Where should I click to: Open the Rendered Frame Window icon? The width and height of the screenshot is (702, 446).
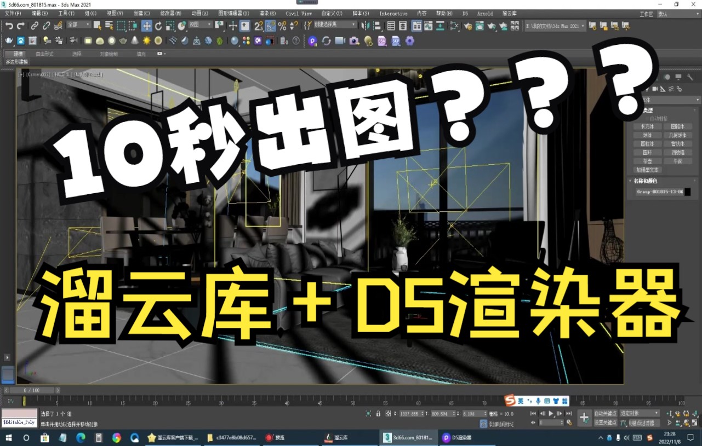click(x=480, y=25)
